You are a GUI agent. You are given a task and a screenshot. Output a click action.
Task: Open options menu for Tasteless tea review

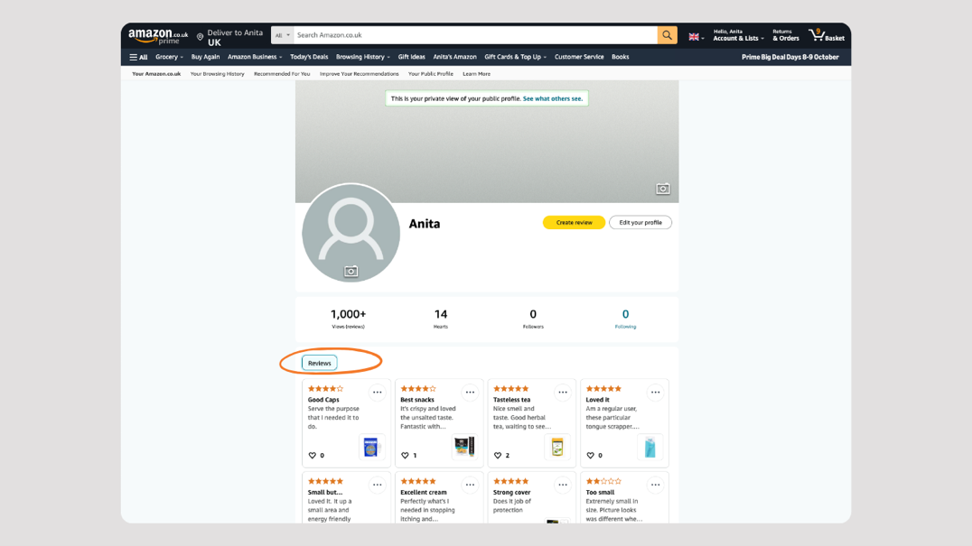pos(562,393)
